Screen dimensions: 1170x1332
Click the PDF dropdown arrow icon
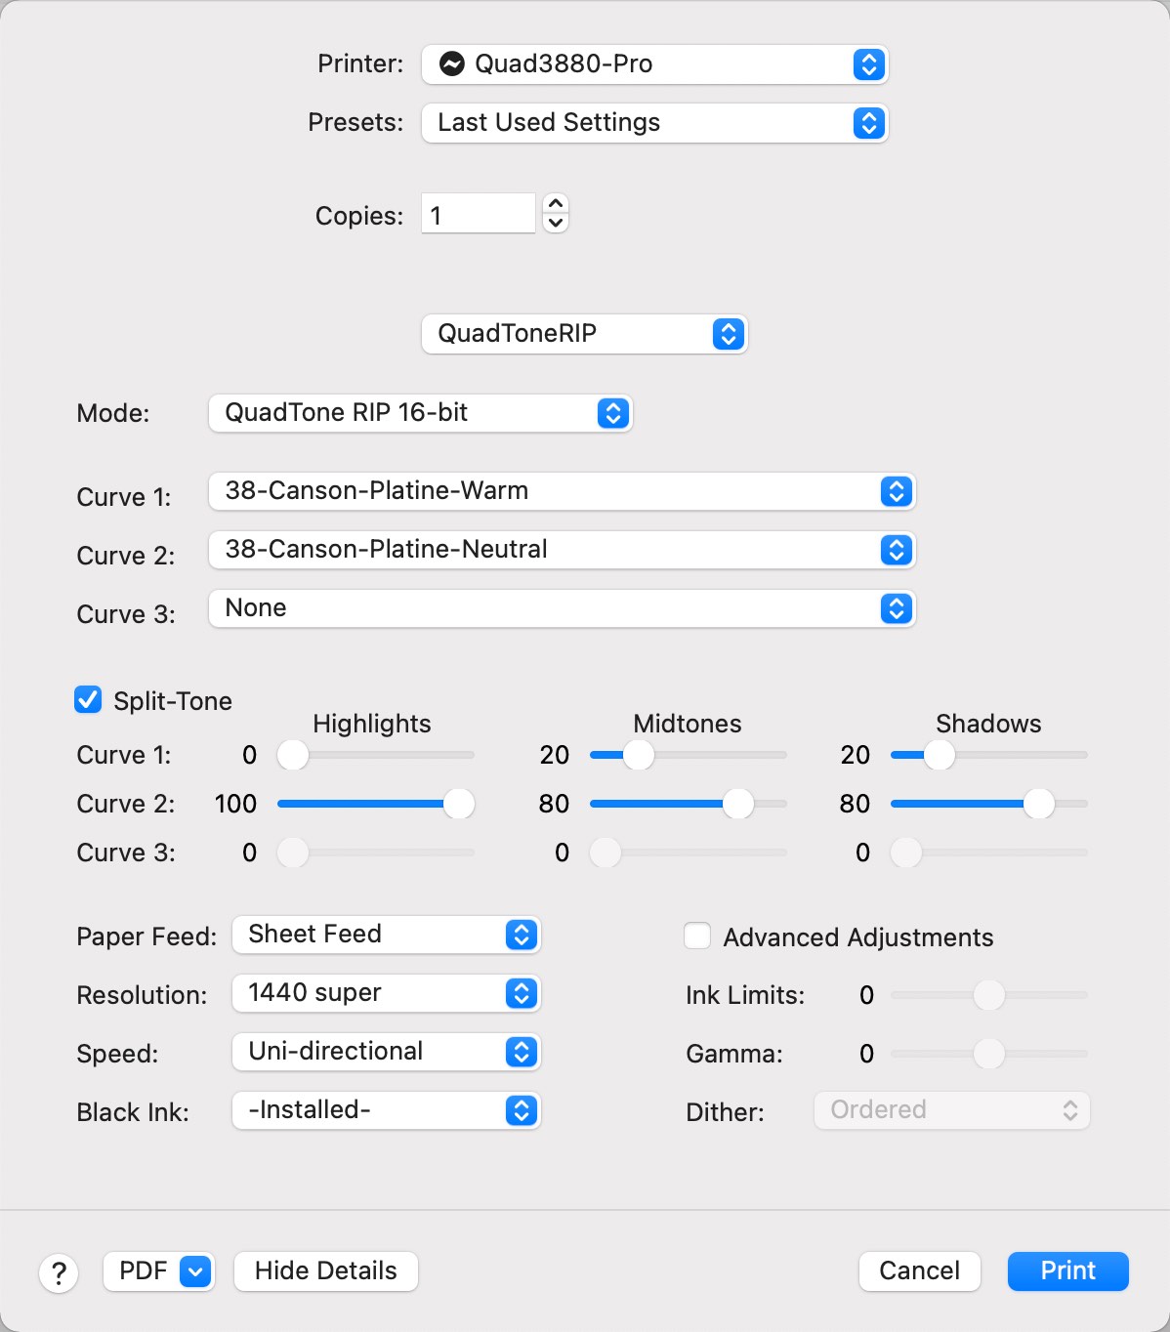[195, 1271]
